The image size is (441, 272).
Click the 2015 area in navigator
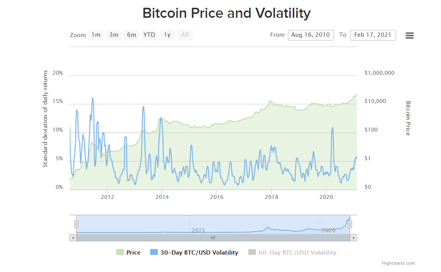198,228
